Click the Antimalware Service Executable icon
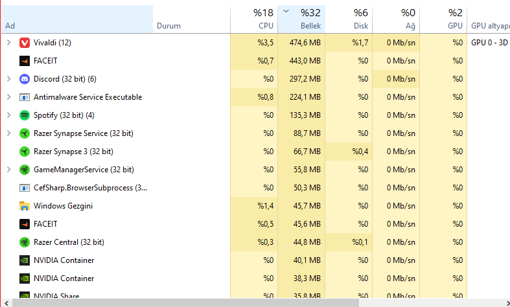 coord(25,97)
